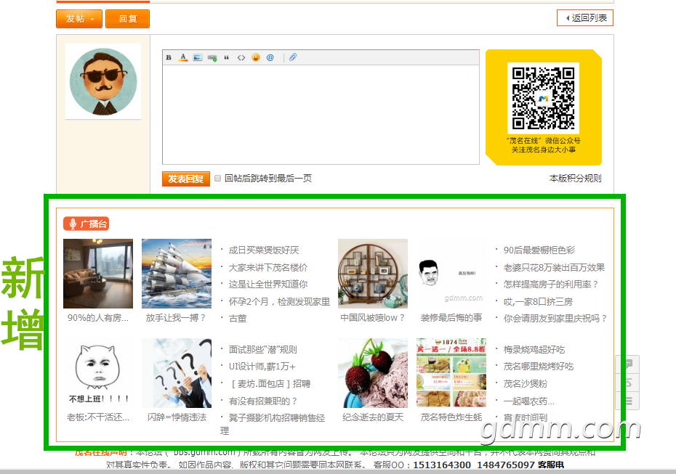The height and width of the screenshot is (474, 676).
Task: Open post 大家来讲下茂名楼价
Action: (267, 267)
